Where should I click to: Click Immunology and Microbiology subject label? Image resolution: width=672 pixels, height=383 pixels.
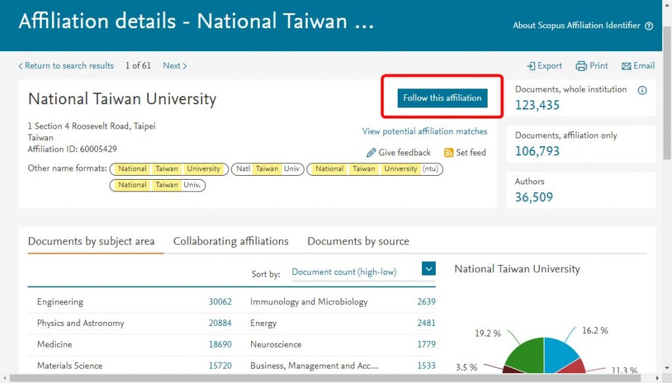pos(309,302)
